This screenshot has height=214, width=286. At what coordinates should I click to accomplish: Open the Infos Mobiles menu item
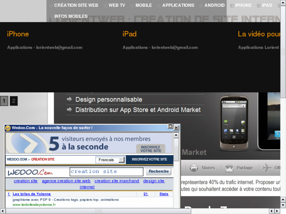pos(71,16)
